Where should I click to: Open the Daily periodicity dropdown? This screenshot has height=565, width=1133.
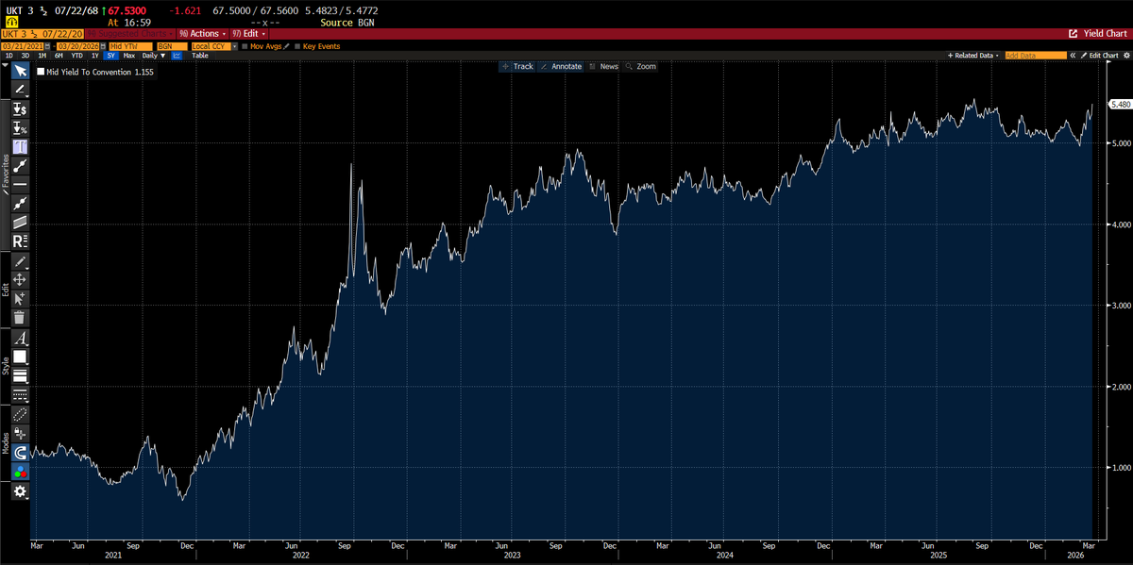[x=153, y=56]
